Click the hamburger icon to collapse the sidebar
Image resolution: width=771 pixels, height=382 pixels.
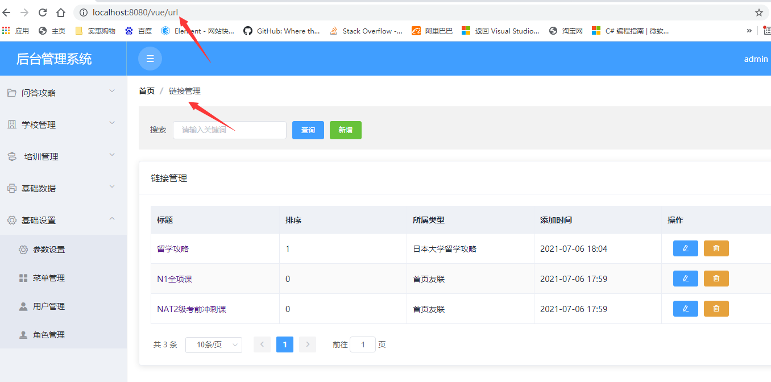point(150,59)
